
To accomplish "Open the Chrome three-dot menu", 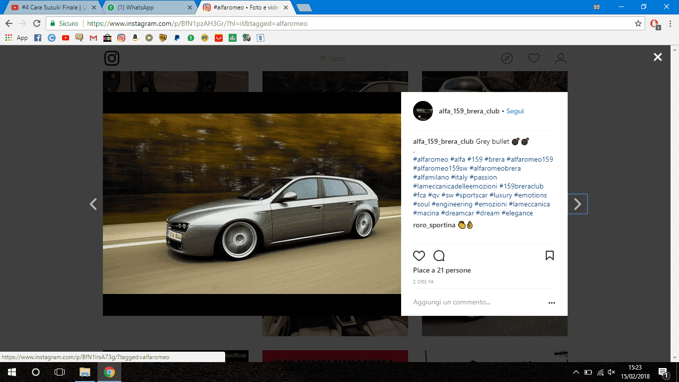I will (x=670, y=23).
